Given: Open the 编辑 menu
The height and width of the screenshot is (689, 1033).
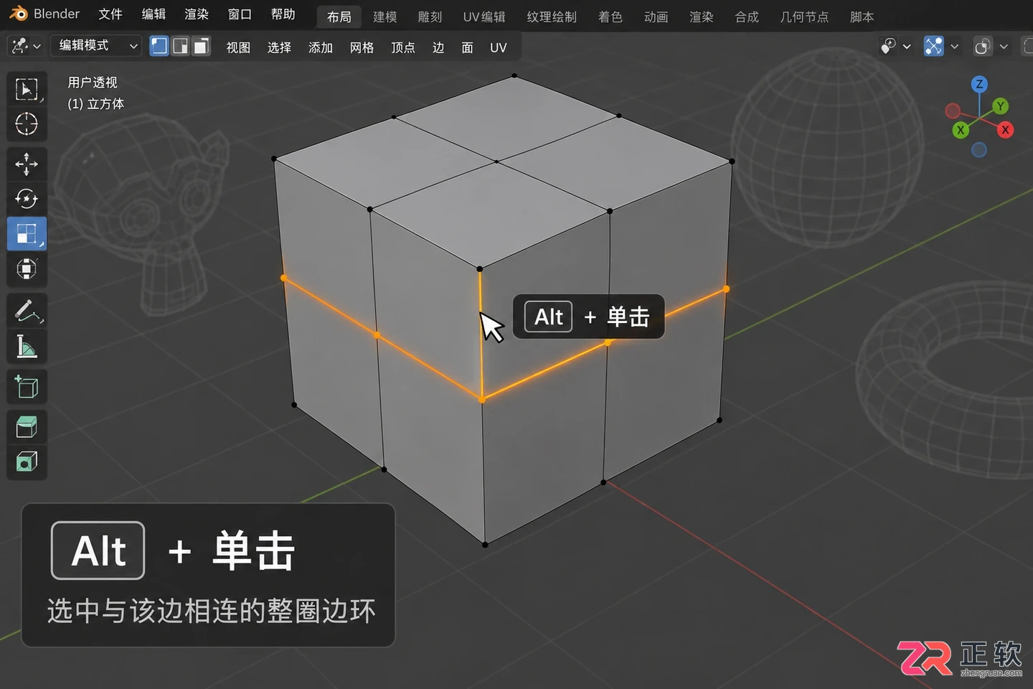Looking at the screenshot, I should [154, 14].
